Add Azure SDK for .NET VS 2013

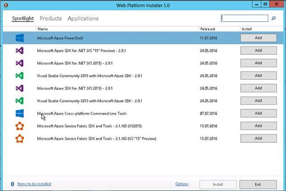(x=258, y=88)
